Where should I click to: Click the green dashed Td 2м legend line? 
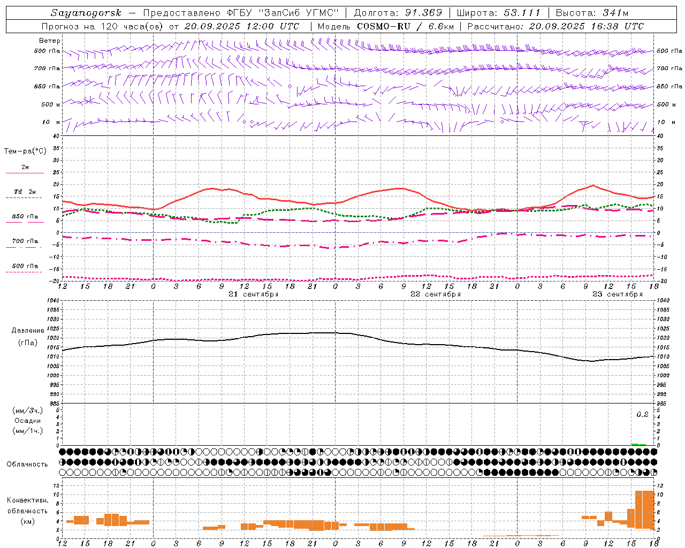[x=24, y=197]
